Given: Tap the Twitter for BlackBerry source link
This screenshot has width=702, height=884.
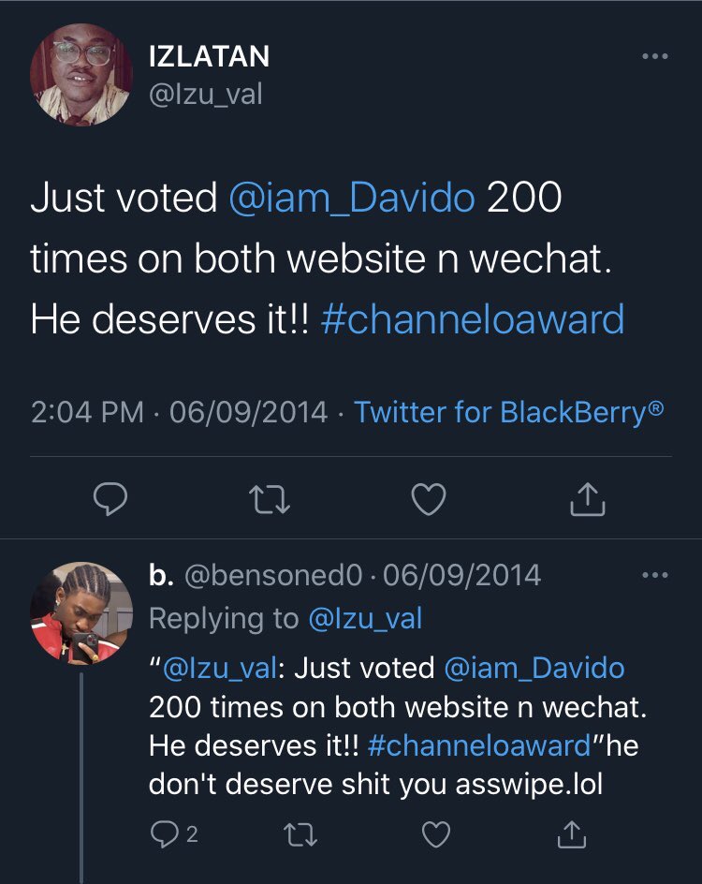Looking at the screenshot, I should click(x=509, y=411).
